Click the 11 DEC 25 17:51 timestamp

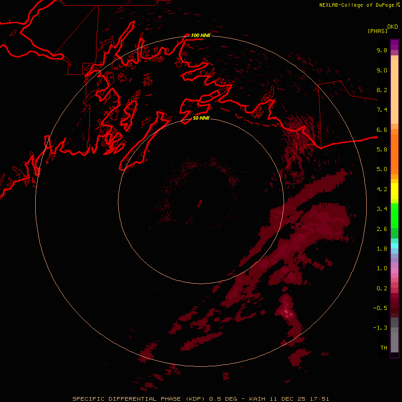click(x=299, y=399)
